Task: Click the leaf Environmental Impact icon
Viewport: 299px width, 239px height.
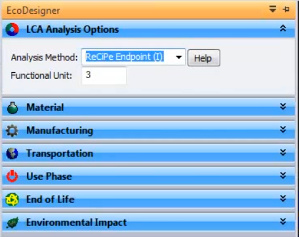Action: click(x=12, y=223)
